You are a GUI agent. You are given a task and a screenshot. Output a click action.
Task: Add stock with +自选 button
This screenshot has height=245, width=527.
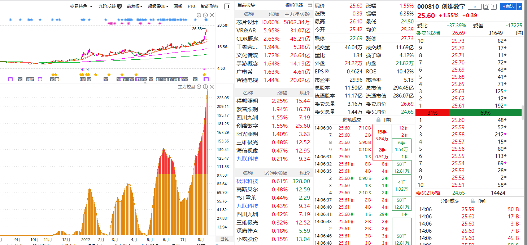[508, 6]
